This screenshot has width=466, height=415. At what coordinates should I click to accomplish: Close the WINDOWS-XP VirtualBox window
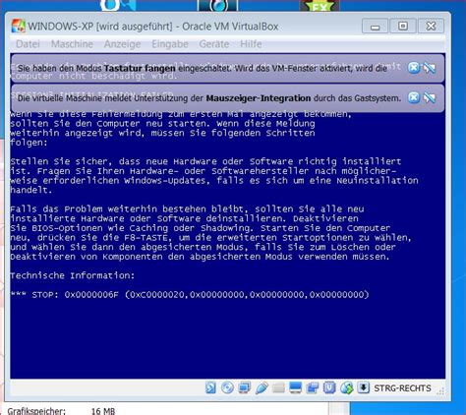click(432, 26)
